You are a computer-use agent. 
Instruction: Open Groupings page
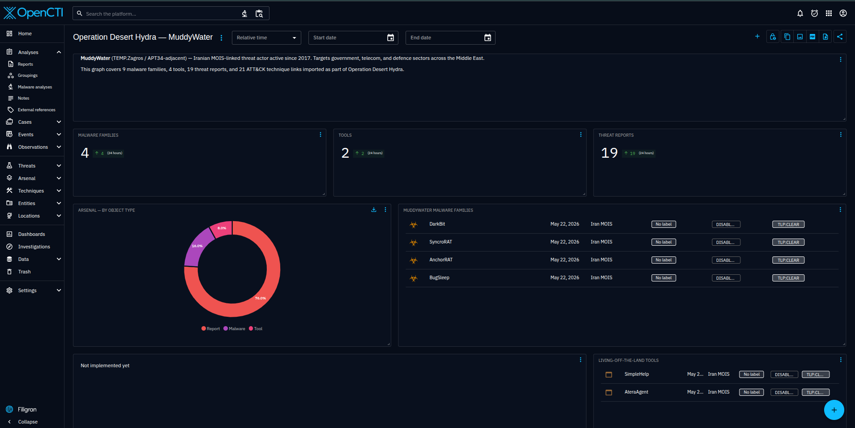coord(32,76)
